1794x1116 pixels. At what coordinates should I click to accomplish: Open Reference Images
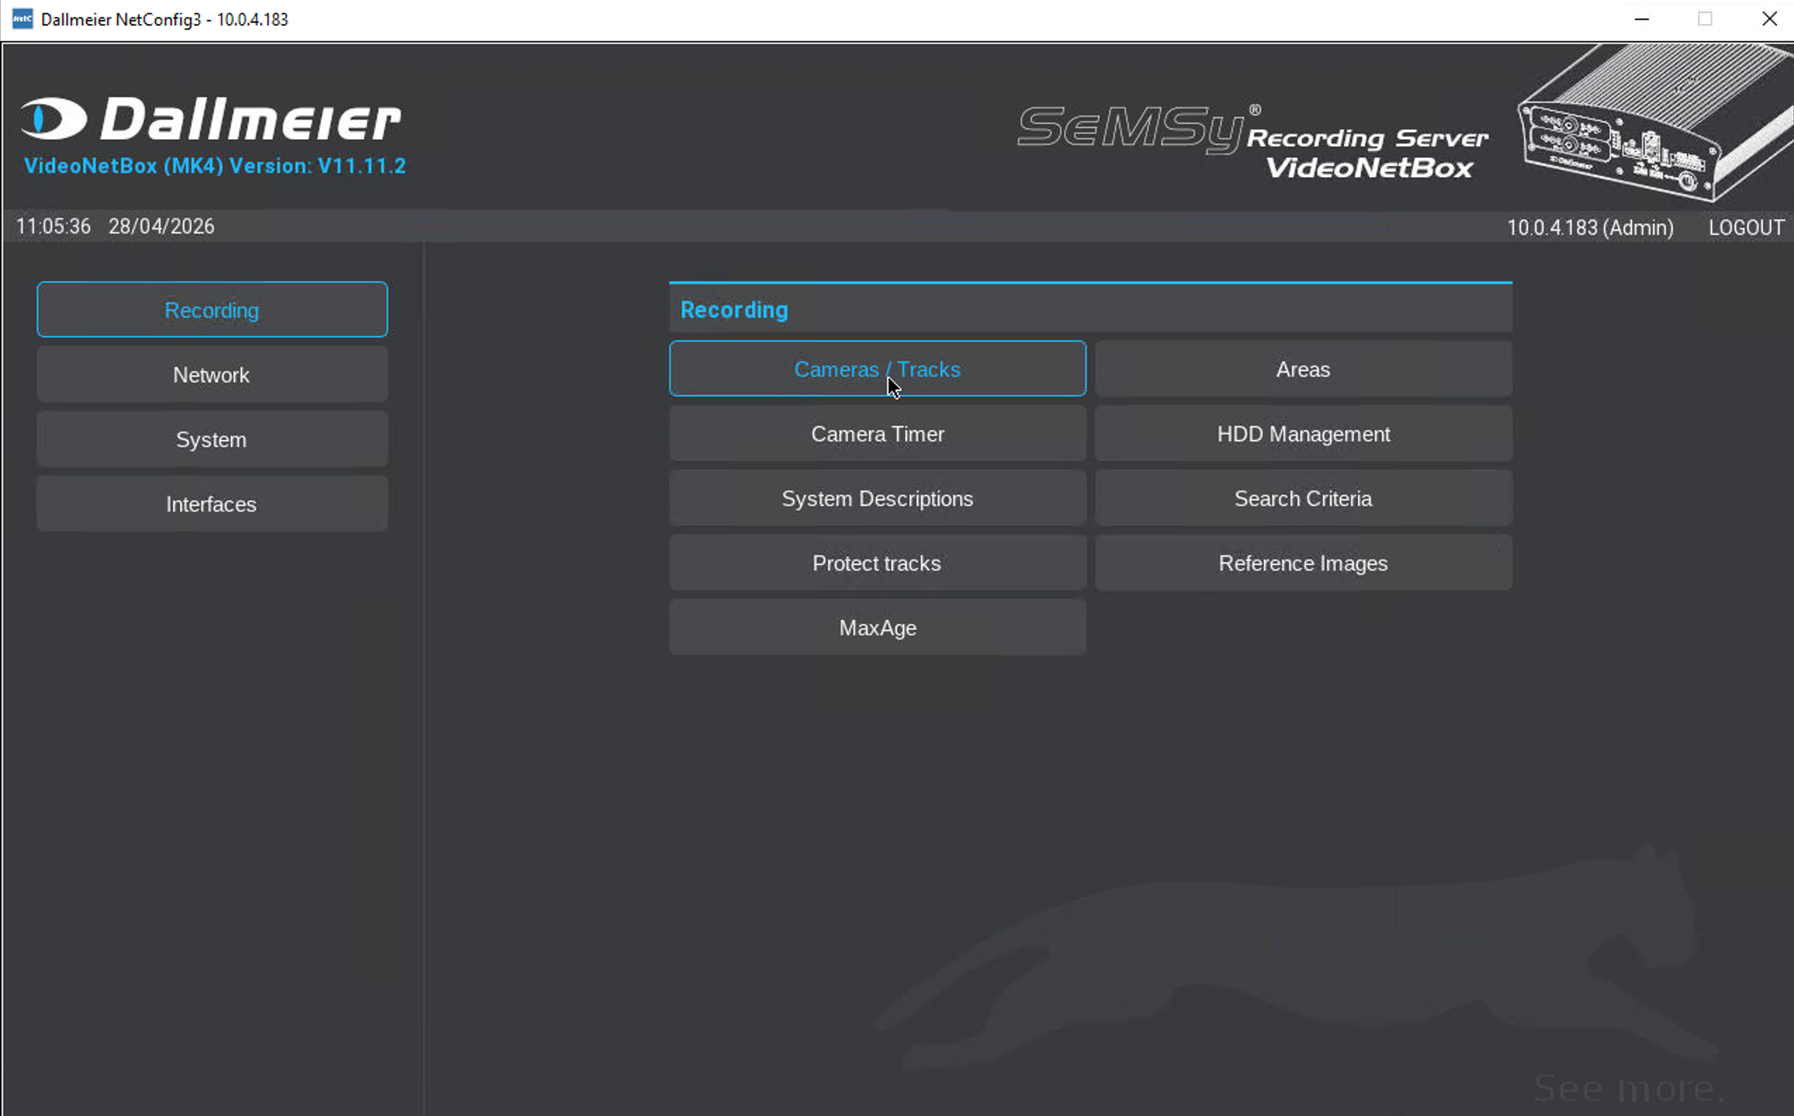coord(1303,563)
